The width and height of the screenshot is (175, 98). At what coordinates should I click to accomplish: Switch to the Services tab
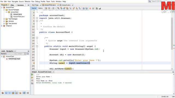pyautogui.click(x=21, y=5)
